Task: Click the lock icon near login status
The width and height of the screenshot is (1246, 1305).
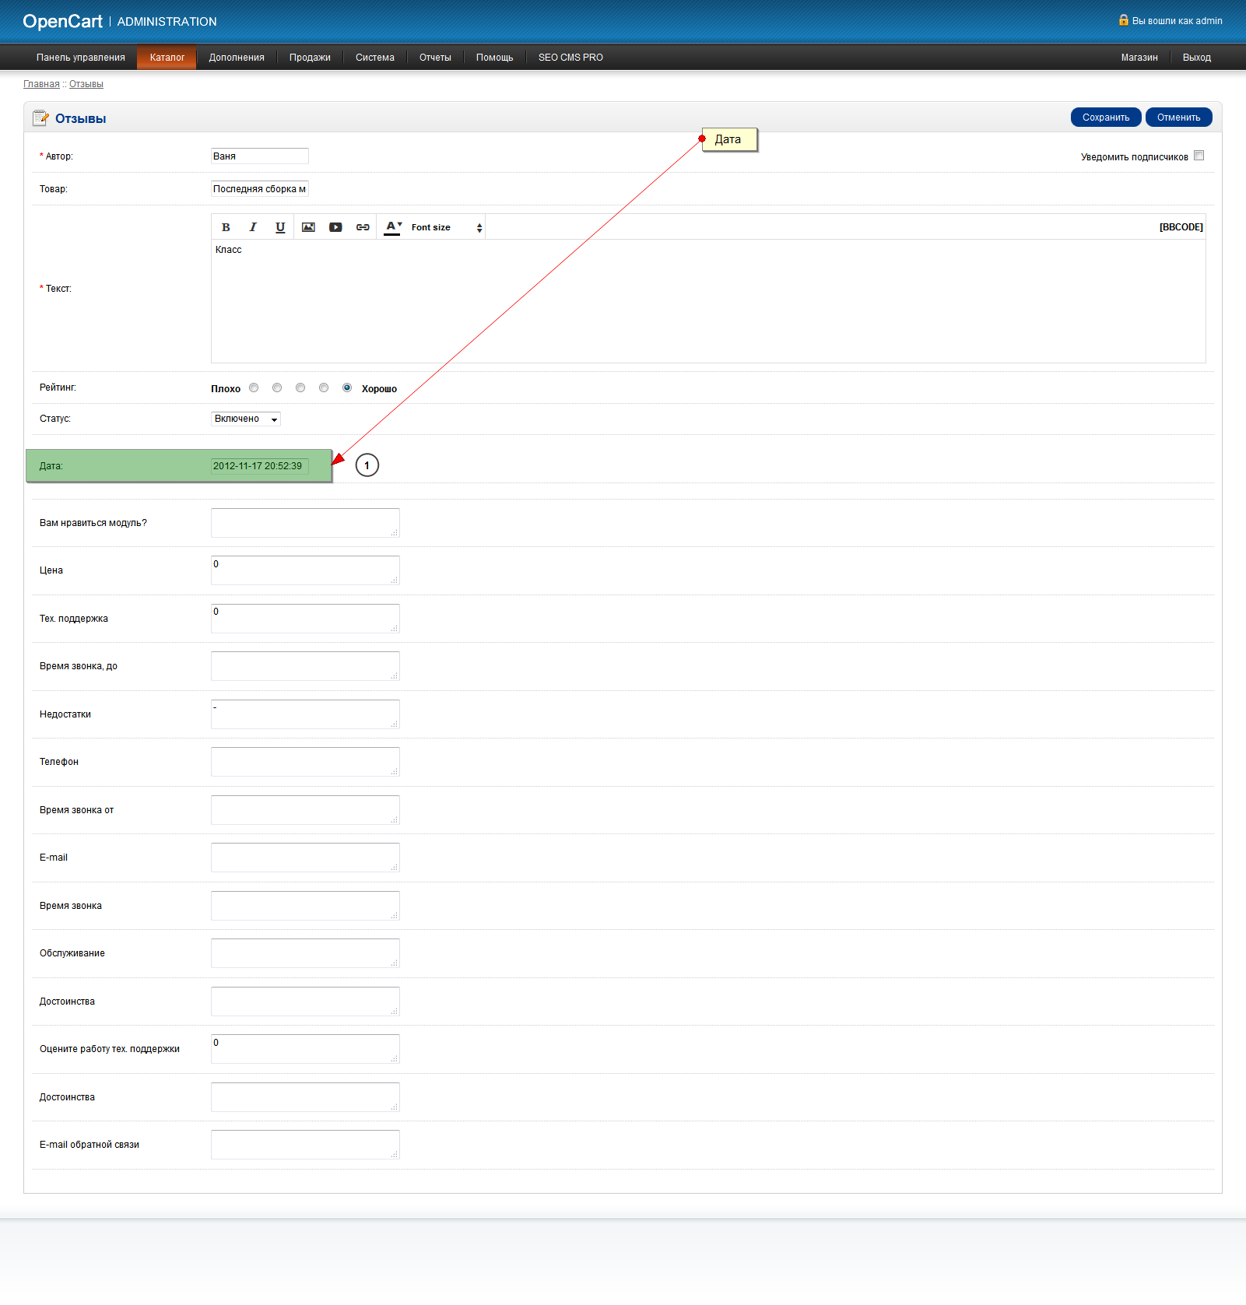Action: (x=1123, y=20)
